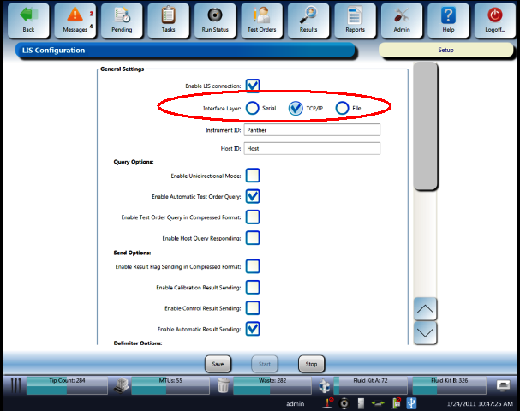Go to the Tasks screen
Image resolution: width=520 pixels, height=411 pixels.
[x=169, y=21]
